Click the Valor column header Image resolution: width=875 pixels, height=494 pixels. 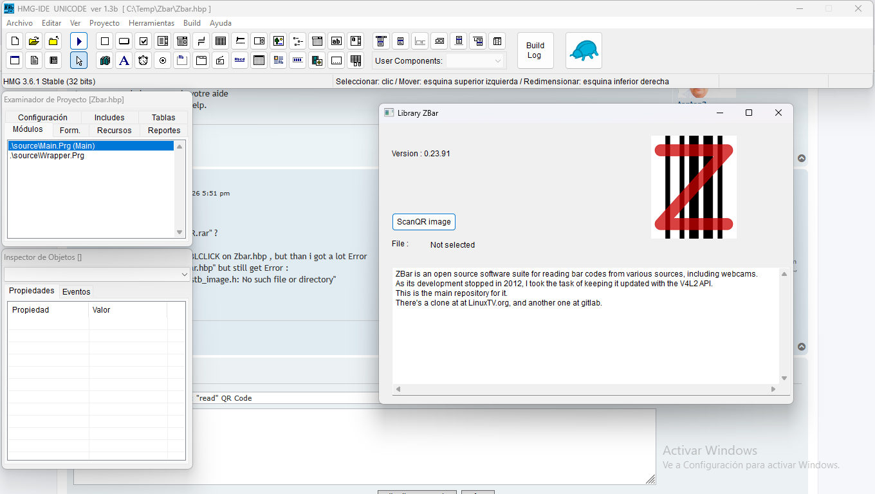pyautogui.click(x=128, y=310)
